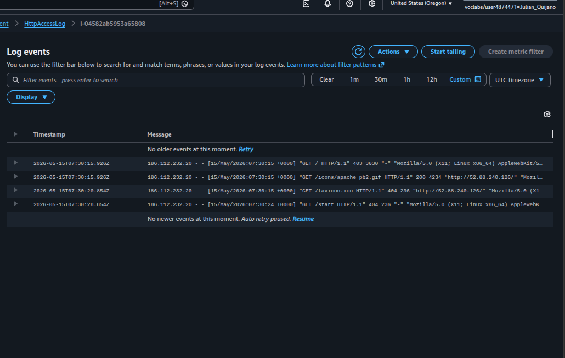Click the search magnifier in filter bar

pos(15,80)
